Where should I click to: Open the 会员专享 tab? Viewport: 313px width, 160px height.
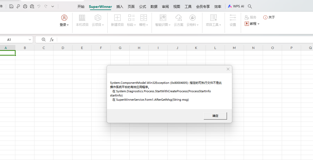coord(203,7)
